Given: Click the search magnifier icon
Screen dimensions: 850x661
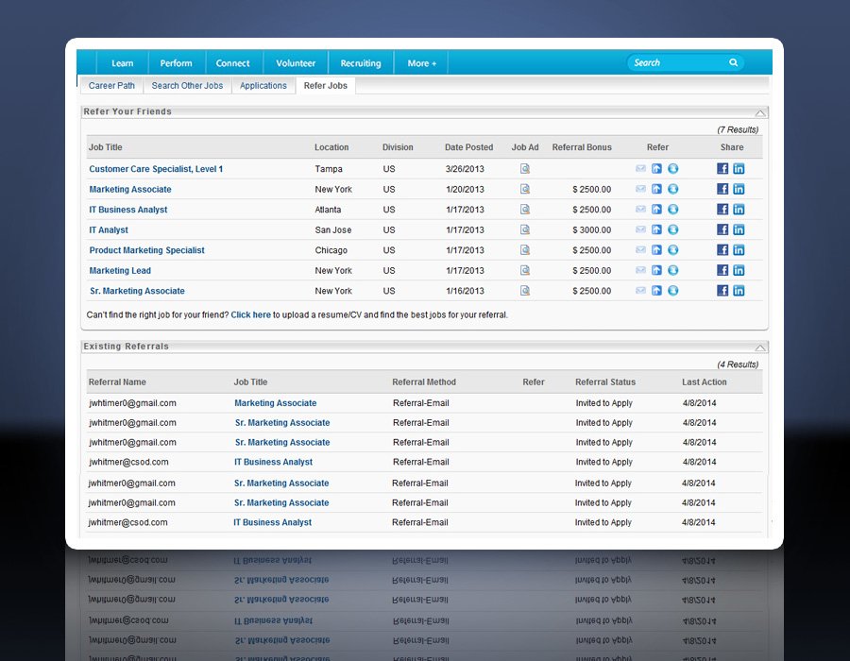Looking at the screenshot, I should coord(733,63).
